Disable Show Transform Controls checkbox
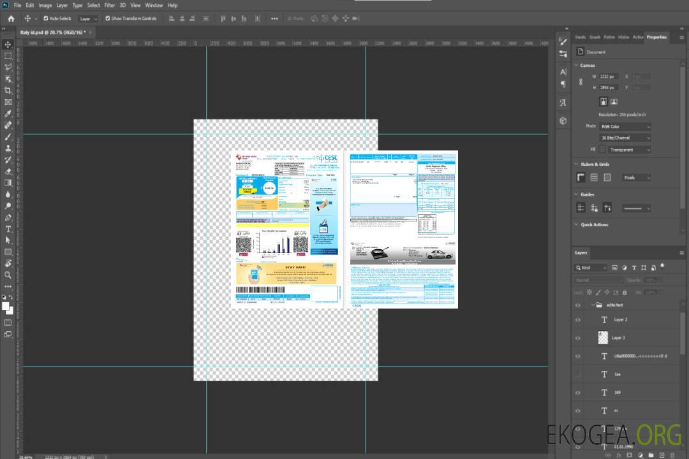 pos(108,18)
